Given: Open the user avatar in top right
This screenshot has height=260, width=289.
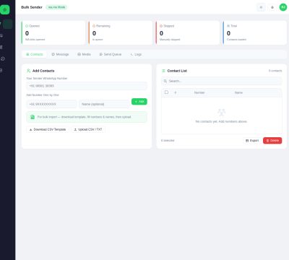Looking at the screenshot, I should 283,7.
